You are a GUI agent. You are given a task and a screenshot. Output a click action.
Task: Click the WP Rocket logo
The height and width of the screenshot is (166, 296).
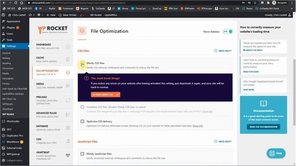pyautogui.click(x=52, y=30)
